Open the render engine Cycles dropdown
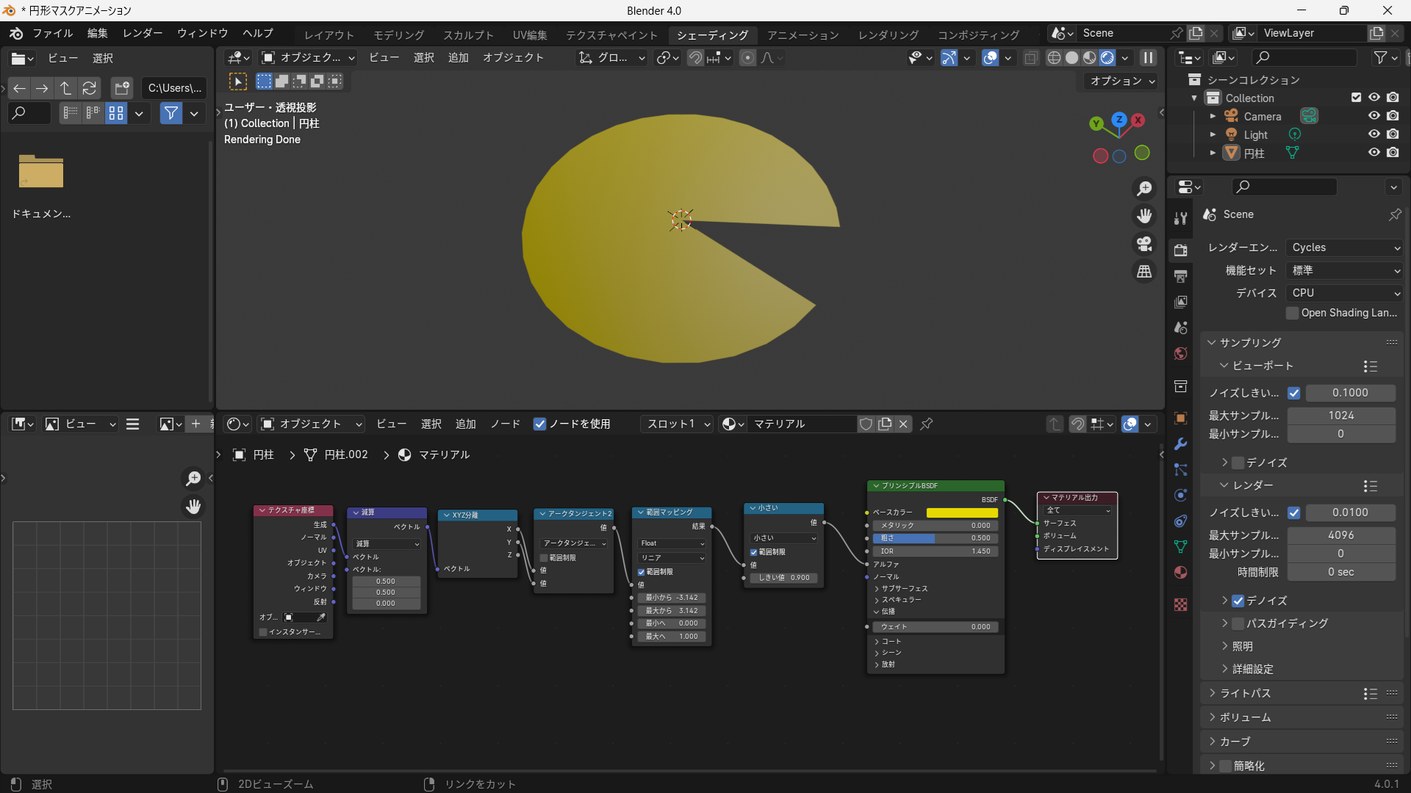Image resolution: width=1411 pixels, height=793 pixels. tap(1345, 247)
